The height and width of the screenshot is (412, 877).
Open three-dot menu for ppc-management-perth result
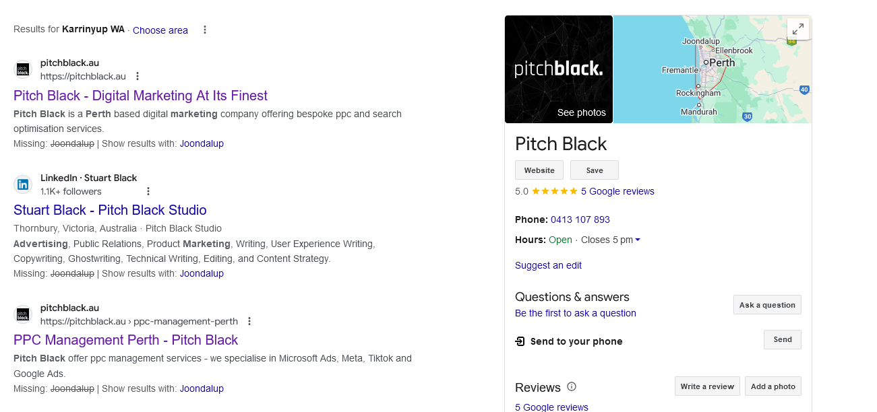249,321
